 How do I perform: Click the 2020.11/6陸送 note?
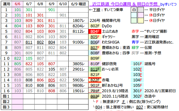[x=115, y=96]
